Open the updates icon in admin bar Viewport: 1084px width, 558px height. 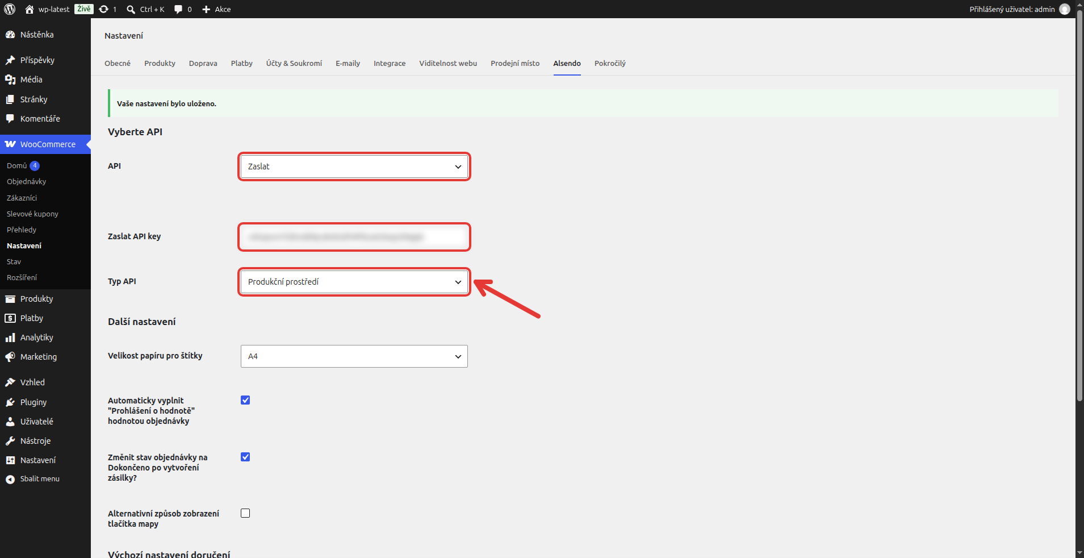click(103, 9)
